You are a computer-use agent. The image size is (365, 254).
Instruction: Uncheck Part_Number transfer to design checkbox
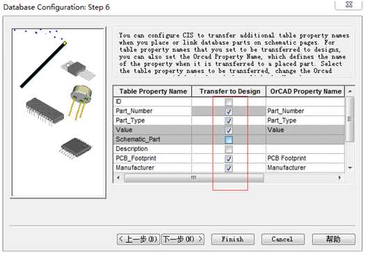tap(229, 111)
